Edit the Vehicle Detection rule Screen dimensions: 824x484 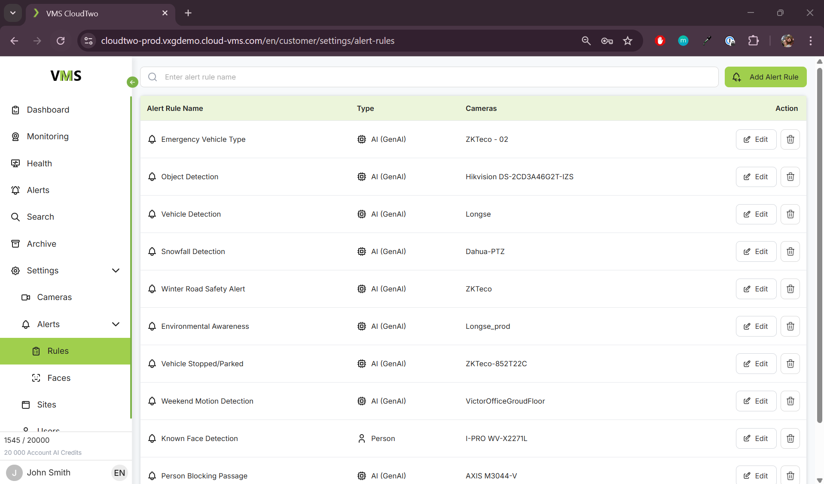(756, 214)
